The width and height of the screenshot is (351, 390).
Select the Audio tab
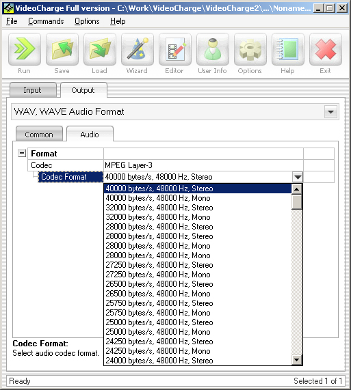90,135
